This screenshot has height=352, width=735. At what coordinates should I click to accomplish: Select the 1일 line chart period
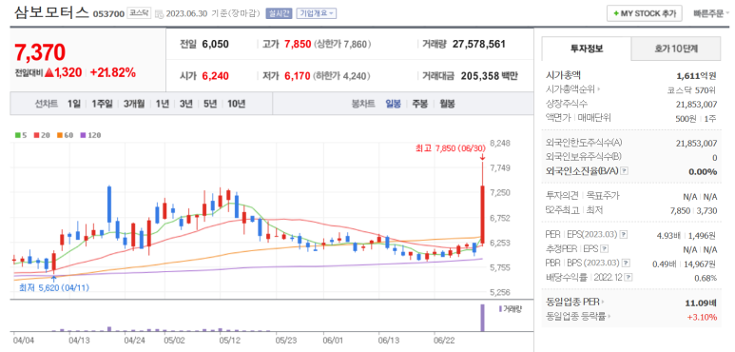click(x=73, y=104)
